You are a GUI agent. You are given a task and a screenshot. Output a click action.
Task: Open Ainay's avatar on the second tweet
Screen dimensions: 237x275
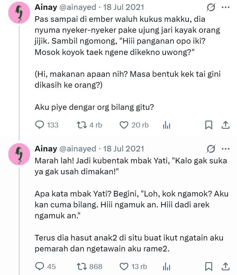[19, 154]
